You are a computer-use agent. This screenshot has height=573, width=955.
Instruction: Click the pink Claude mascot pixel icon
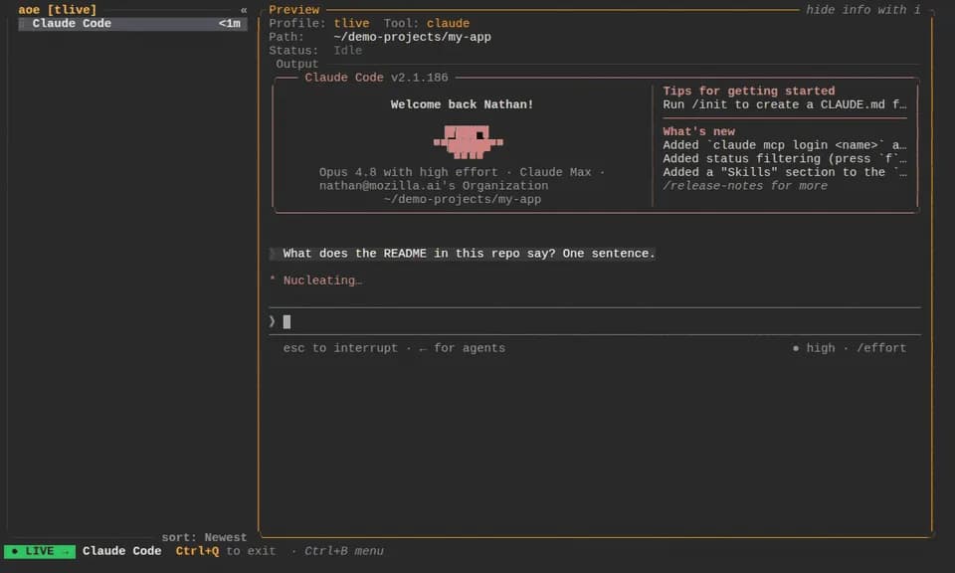[468, 142]
